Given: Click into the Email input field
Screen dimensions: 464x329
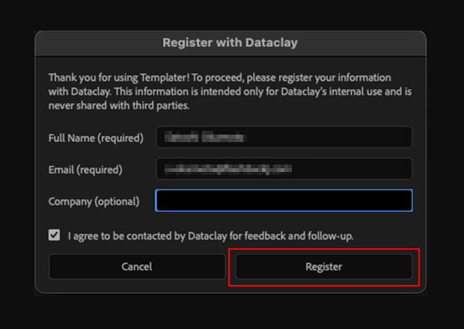Looking at the screenshot, I should pyautogui.click(x=284, y=169).
